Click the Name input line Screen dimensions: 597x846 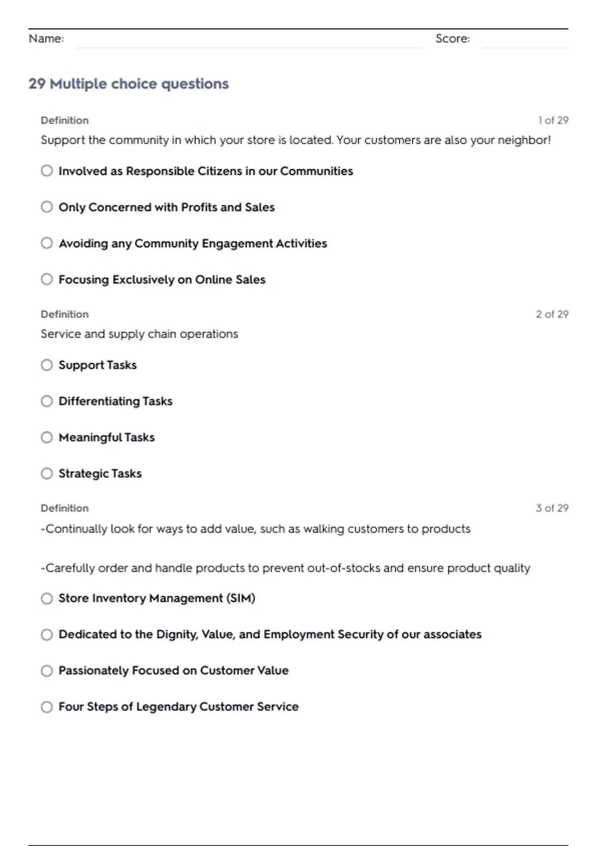point(249,40)
